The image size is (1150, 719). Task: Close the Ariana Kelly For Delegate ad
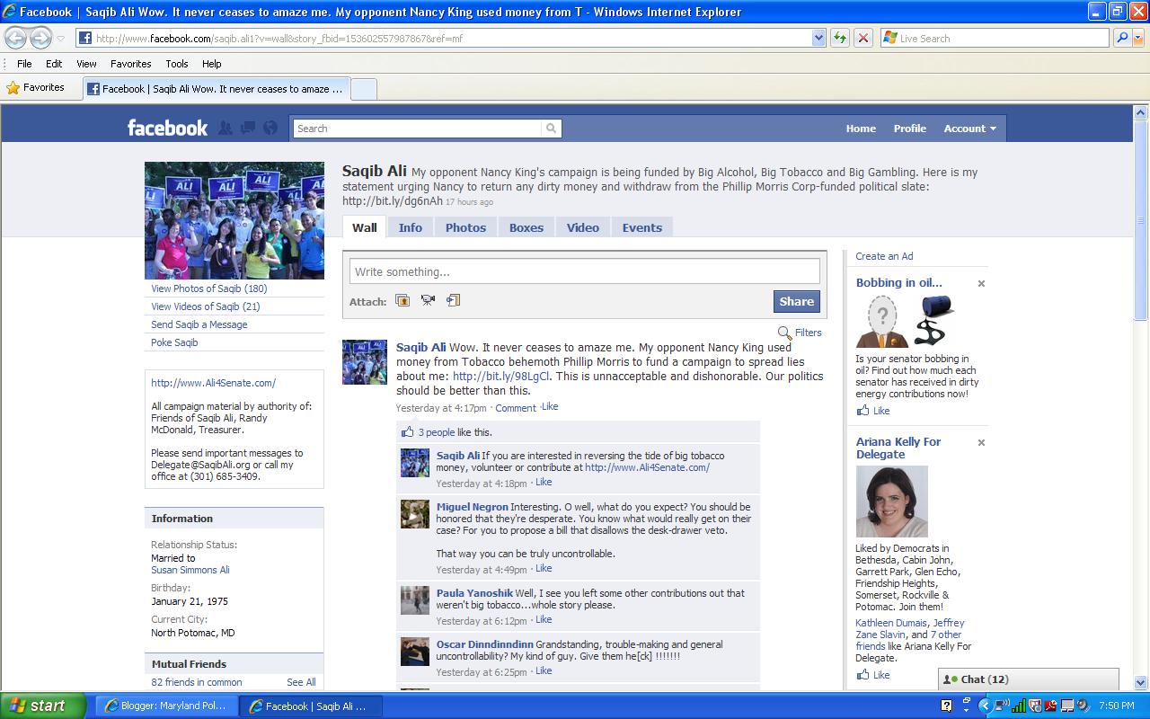[981, 442]
